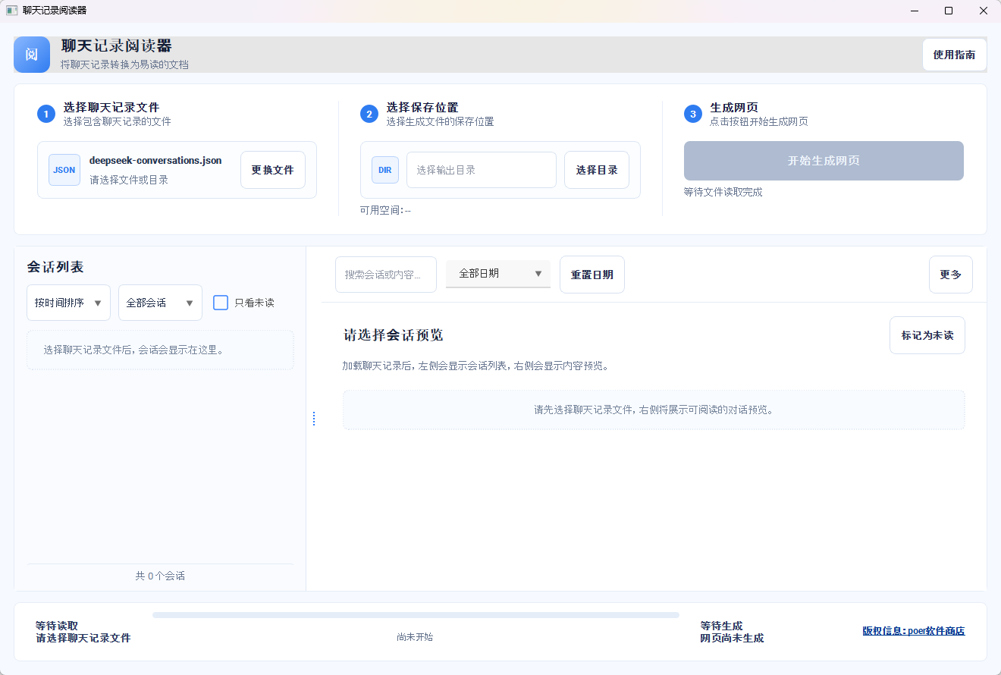This screenshot has height=675, width=1001.
Task: Click the 标记为未读 button
Action: [x=927, y=335]
